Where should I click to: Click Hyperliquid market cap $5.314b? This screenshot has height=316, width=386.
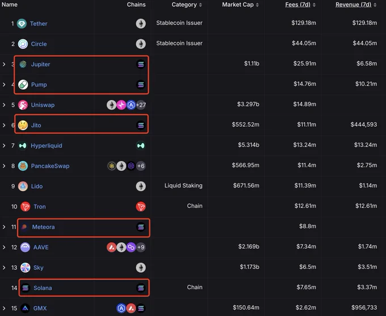coord(249,145)
